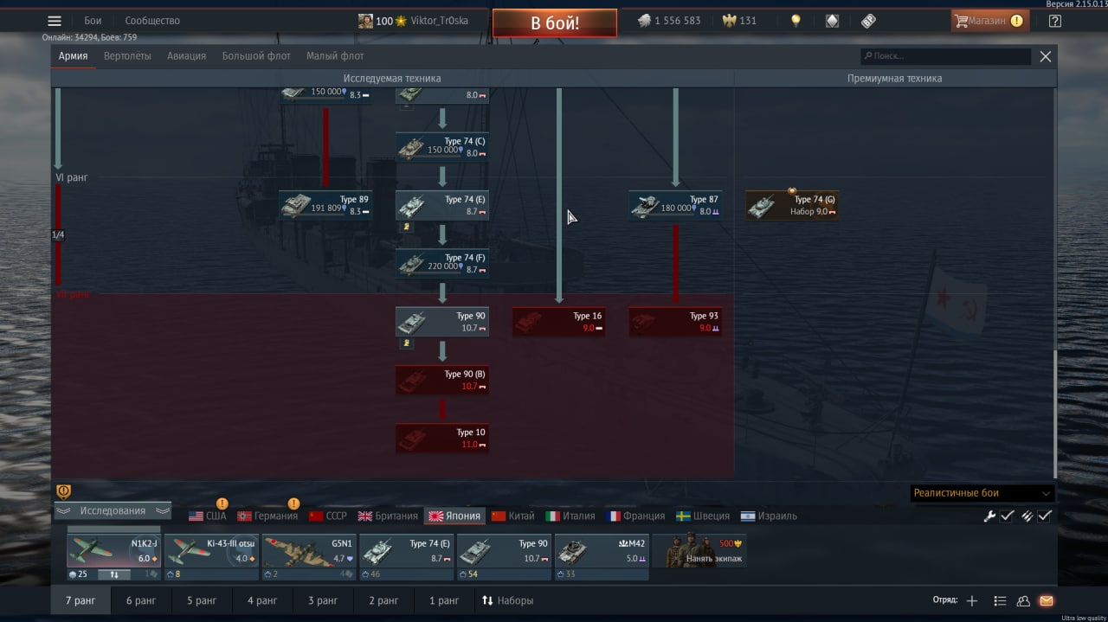Viewport: 1108px width, 622px height.
Task: Open the warbonds diamond icon
Action: pos(832,21)
